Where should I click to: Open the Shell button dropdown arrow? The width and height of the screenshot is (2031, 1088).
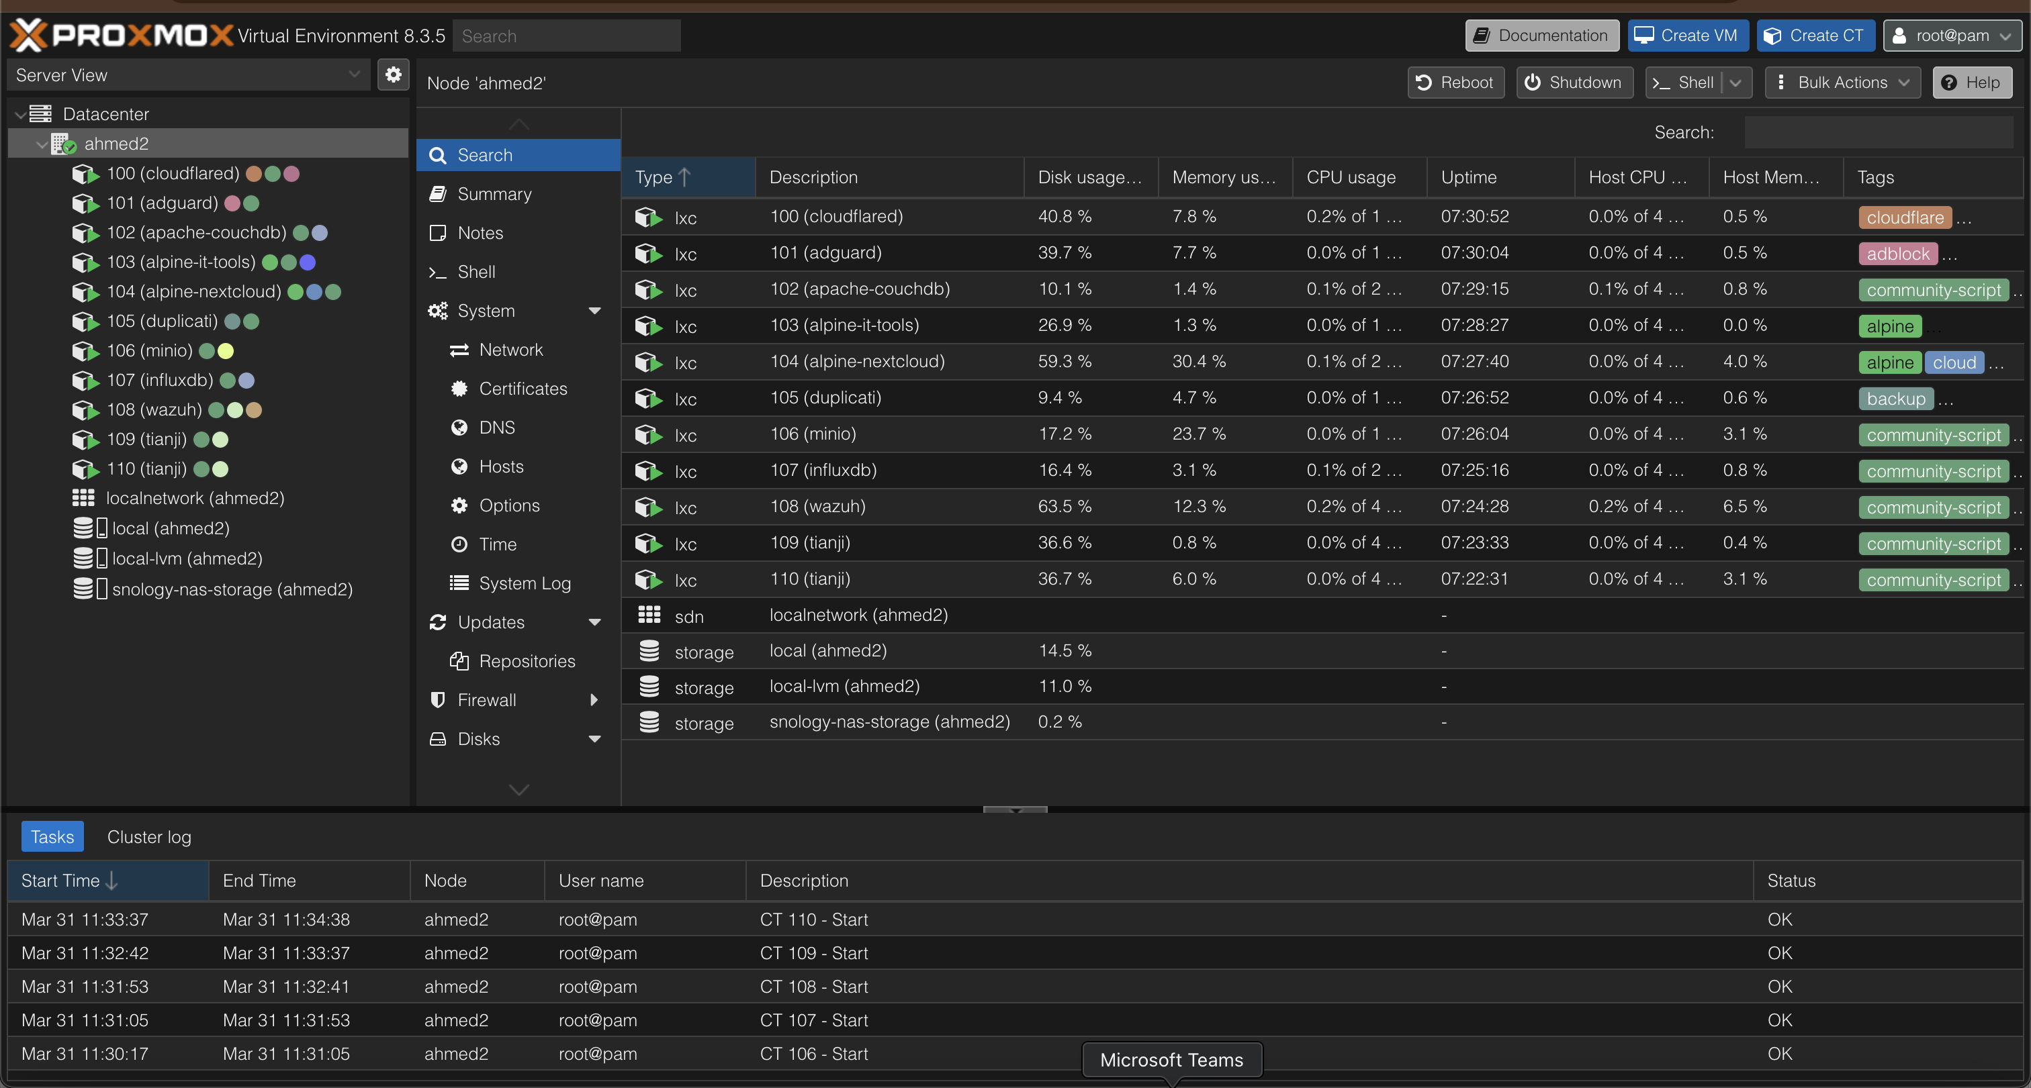click(x=1735, y=83)
